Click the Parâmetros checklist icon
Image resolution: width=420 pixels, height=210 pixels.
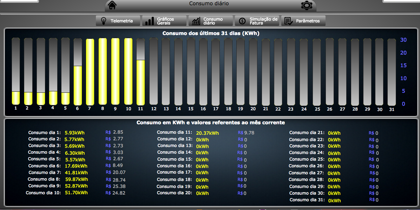click(x=289, y=21)
